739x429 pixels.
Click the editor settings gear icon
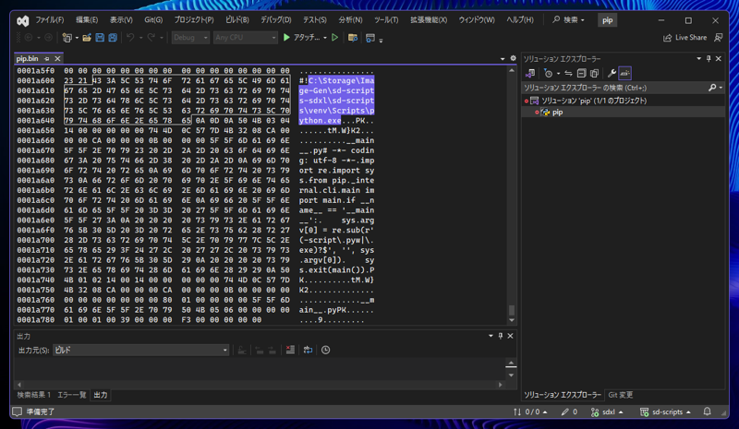coord(514,58)
